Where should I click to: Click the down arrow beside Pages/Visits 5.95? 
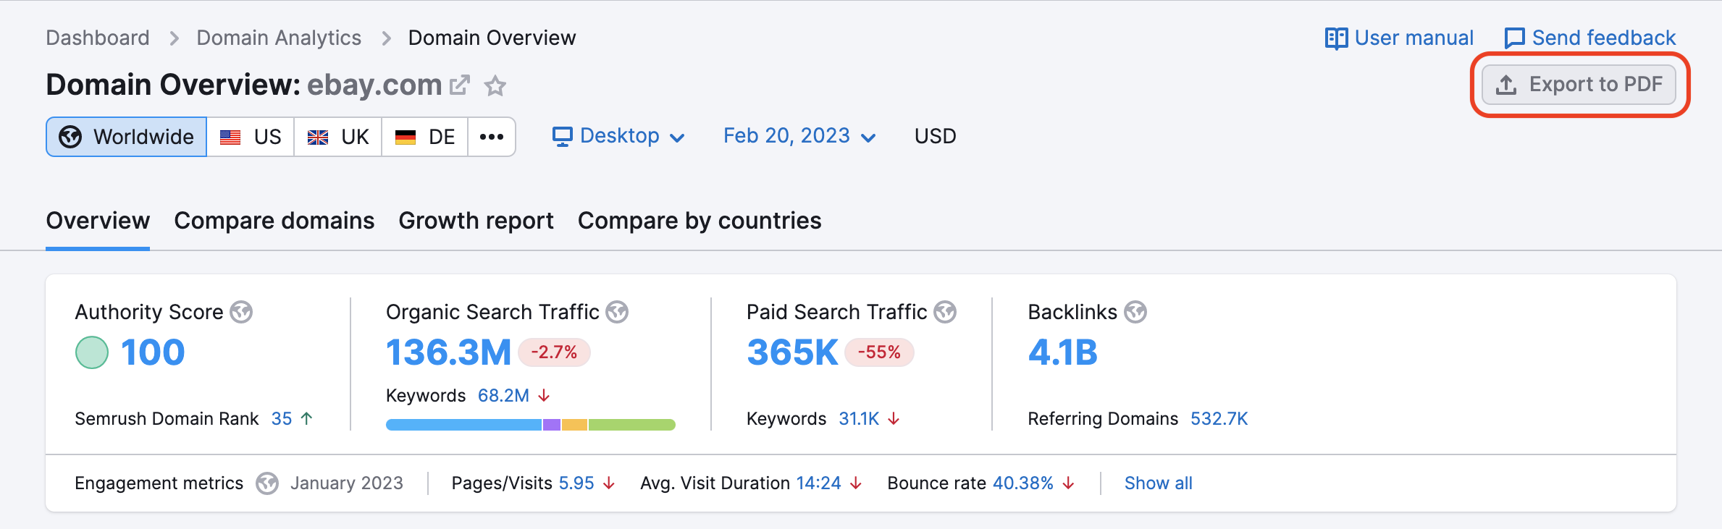click(x=609, y=483)
